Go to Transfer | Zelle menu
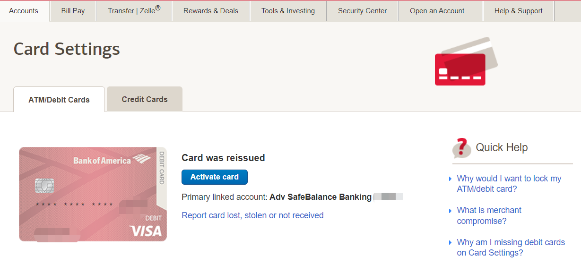 [x=134, y=11]
